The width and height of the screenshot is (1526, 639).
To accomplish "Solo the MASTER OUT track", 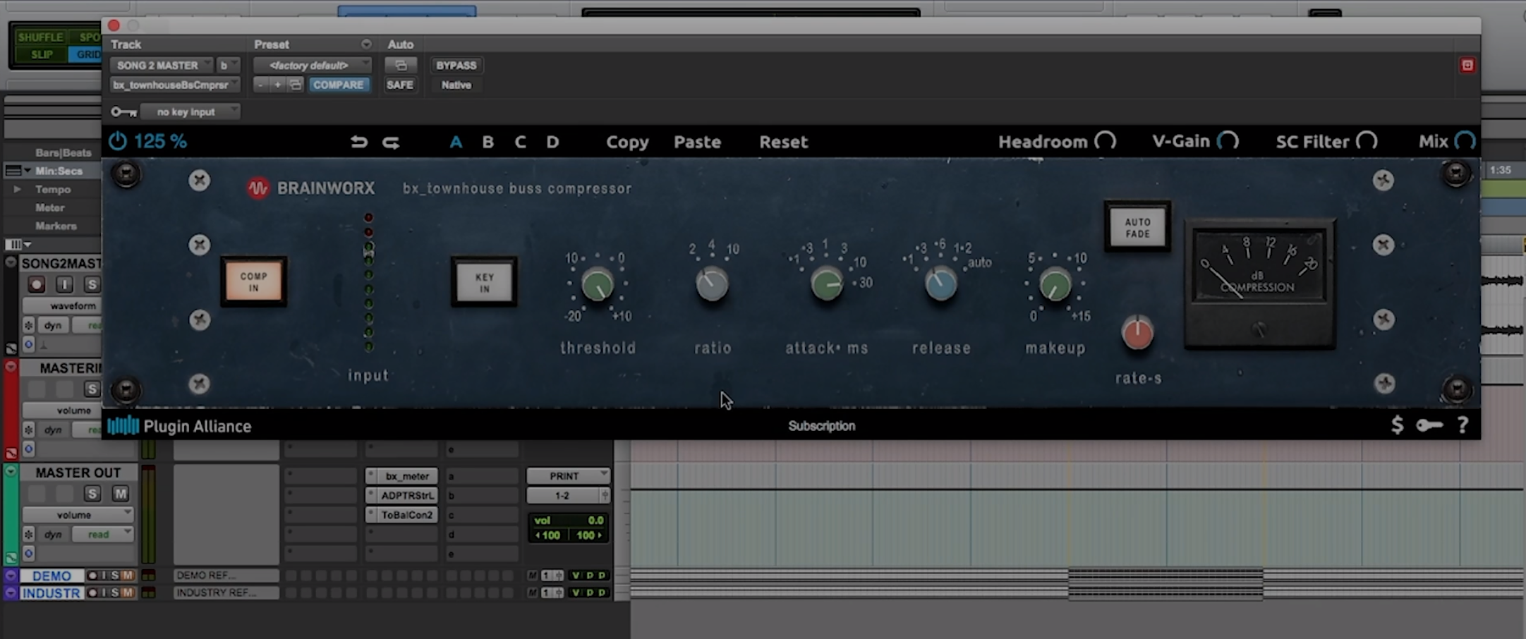I will coord(92,494).
